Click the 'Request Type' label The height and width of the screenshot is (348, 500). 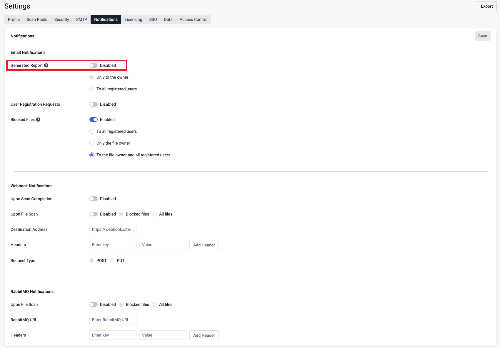point(23,261)
